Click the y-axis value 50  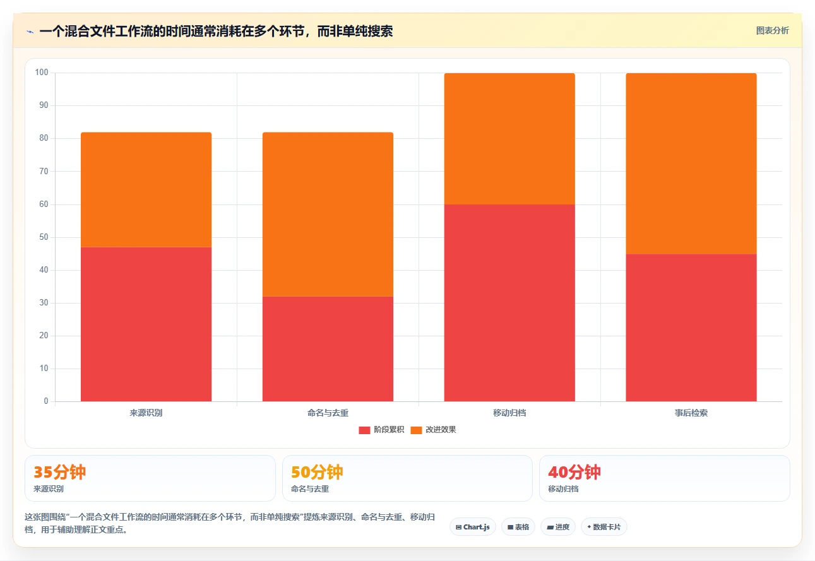pos(44,237)
